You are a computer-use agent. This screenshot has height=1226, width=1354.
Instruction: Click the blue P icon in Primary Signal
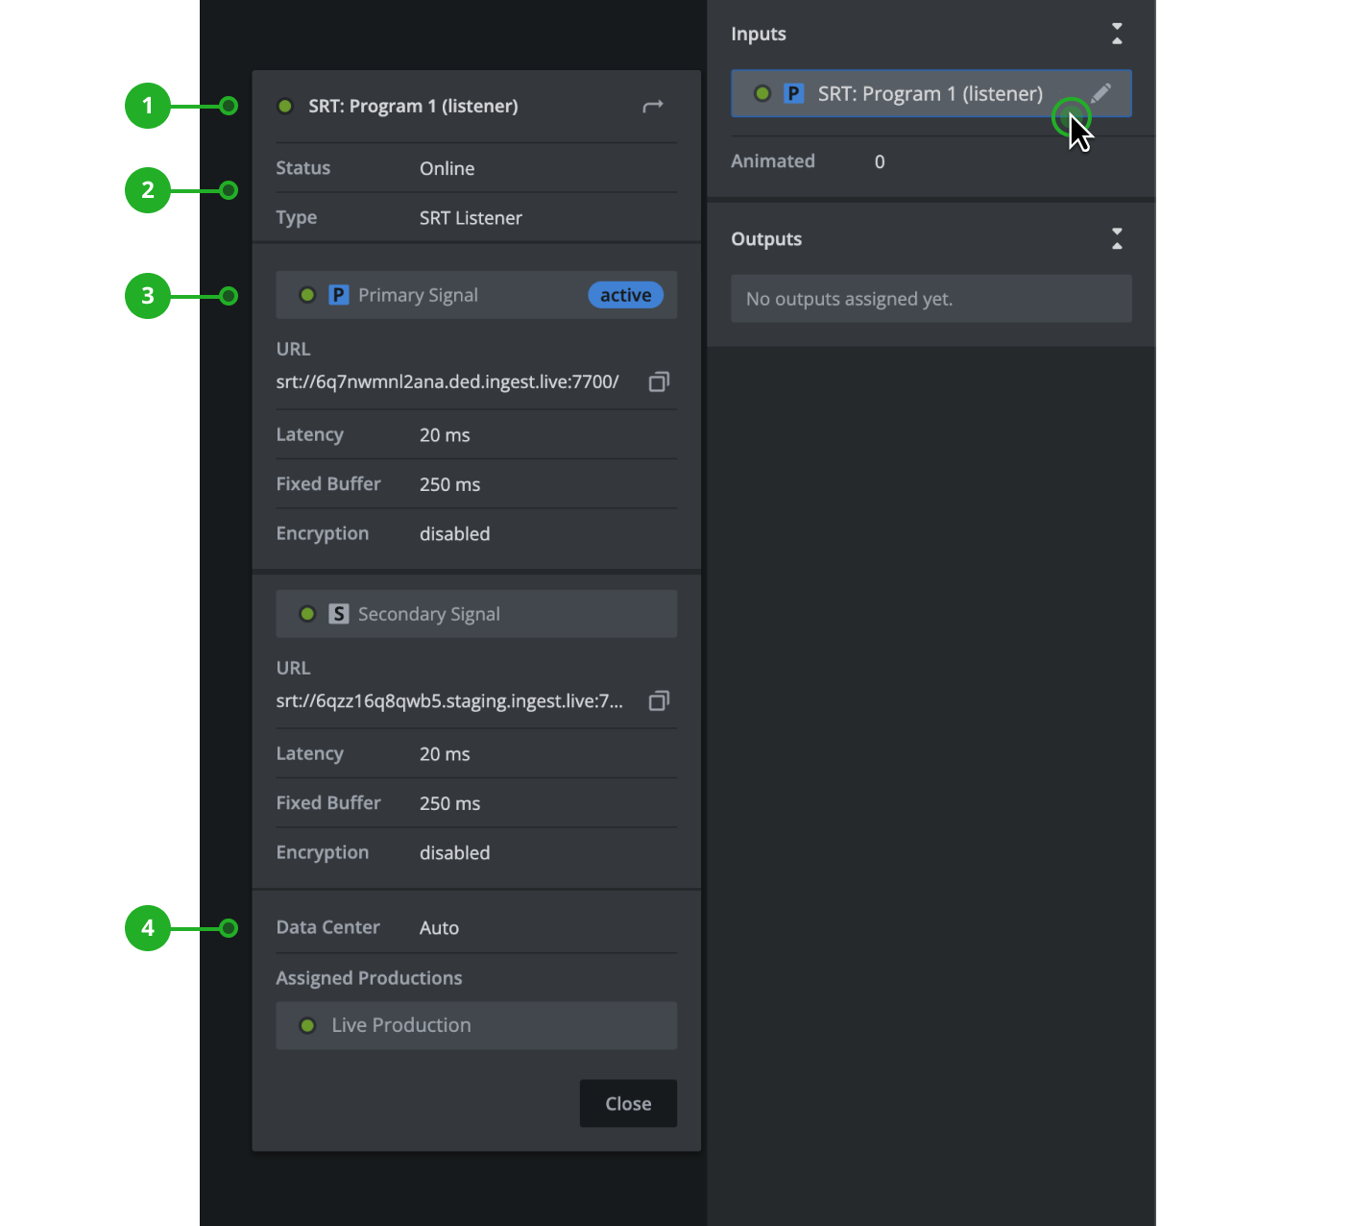[338, 295]
